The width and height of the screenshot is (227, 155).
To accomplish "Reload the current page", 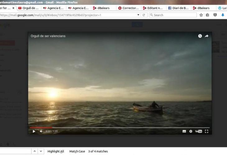I will tap(144, 15).
